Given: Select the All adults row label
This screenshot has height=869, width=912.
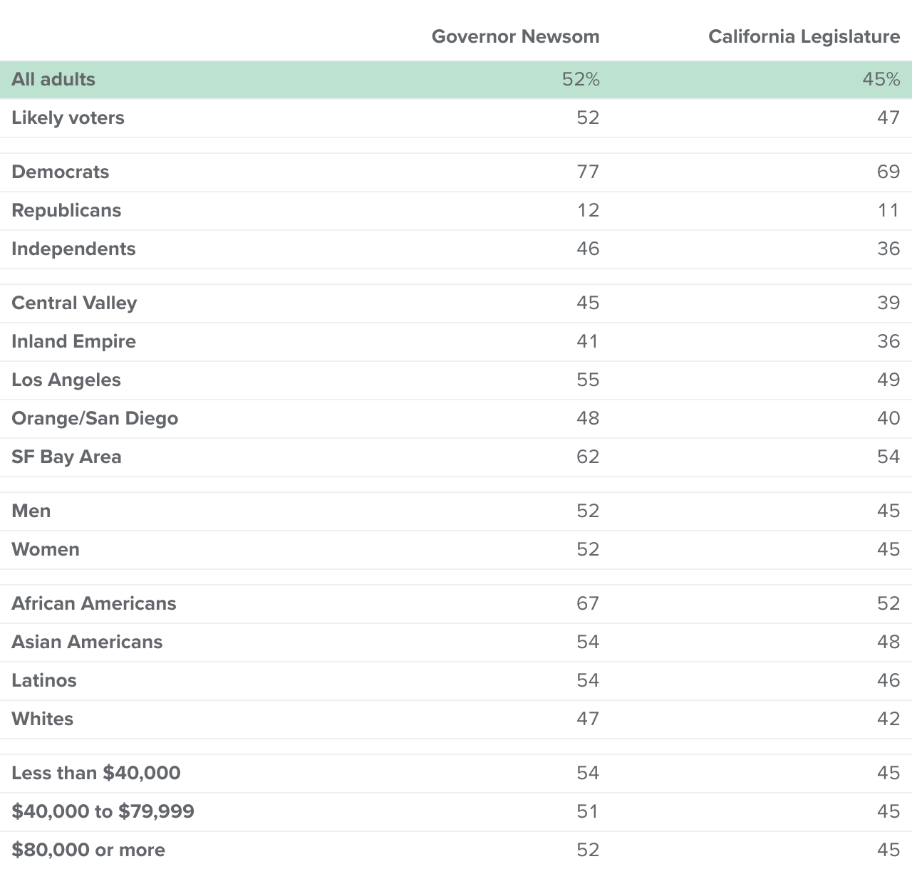Looking at the screenshot, I should tap(53, 79).
